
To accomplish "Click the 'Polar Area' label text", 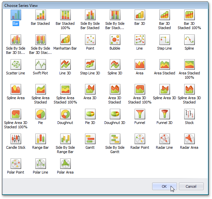I will click(65, 172).
